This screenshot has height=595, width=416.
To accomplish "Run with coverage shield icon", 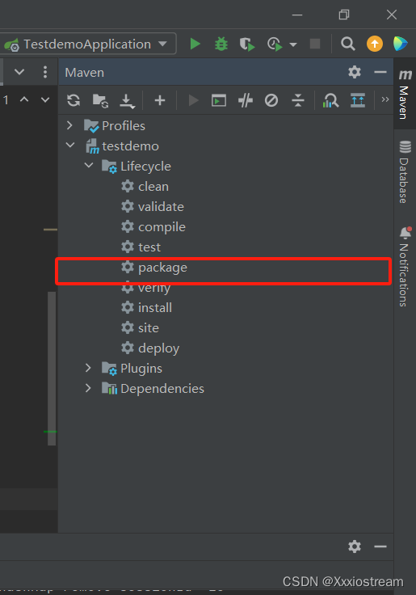I will click(247, 44).
